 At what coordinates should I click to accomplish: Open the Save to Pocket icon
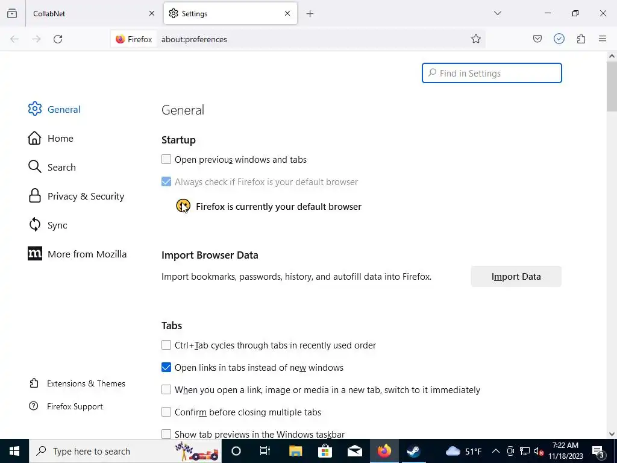pos(537,39)
